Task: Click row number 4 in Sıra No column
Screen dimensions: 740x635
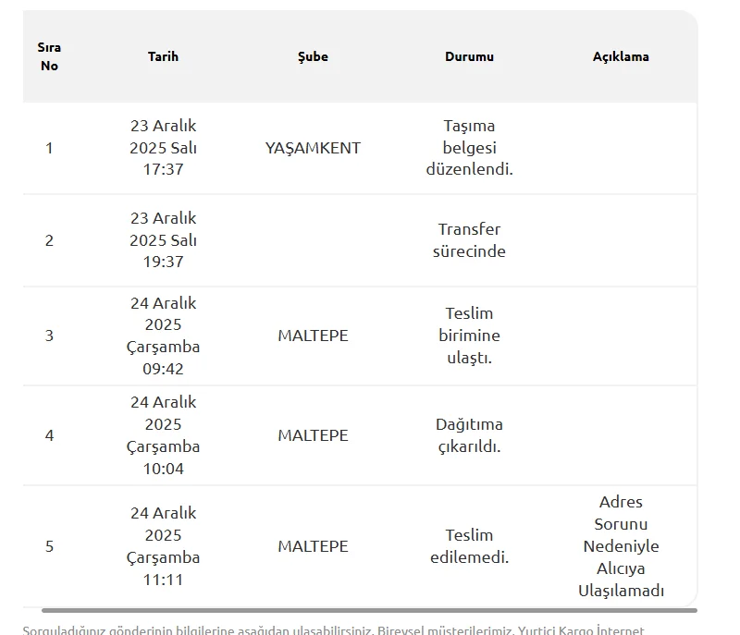Action: 49,435
